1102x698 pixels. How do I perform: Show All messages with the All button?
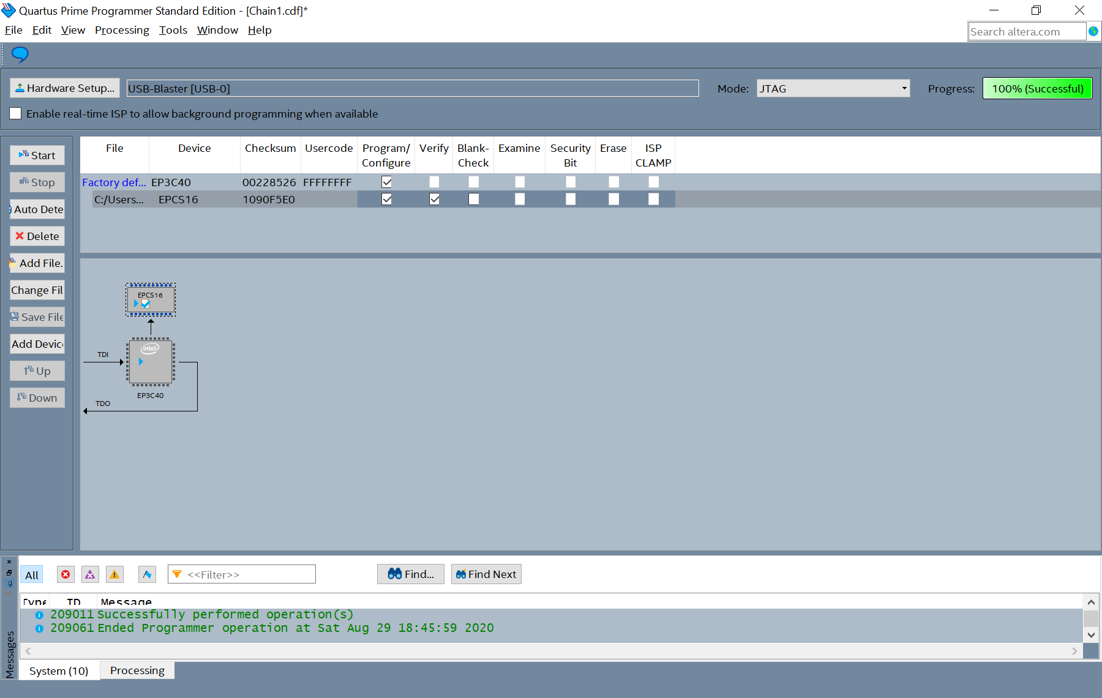click(32, 575)
